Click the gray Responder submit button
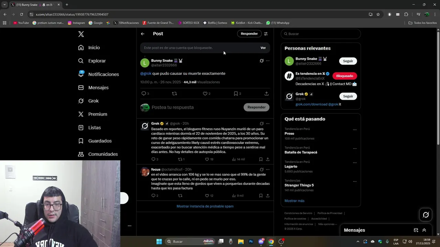Image resolution: width=440 pixels, height=247 pixels. click(x=256, y=107)
